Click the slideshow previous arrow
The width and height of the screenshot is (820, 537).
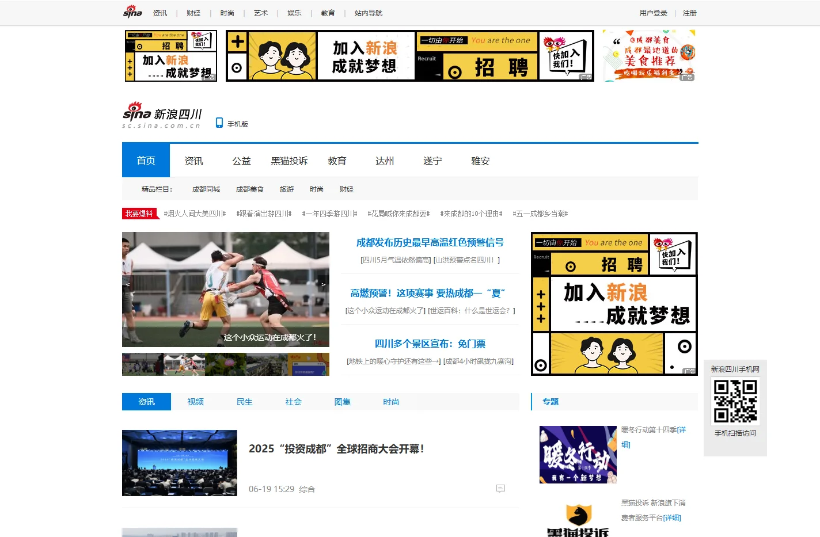click(128, 284)
